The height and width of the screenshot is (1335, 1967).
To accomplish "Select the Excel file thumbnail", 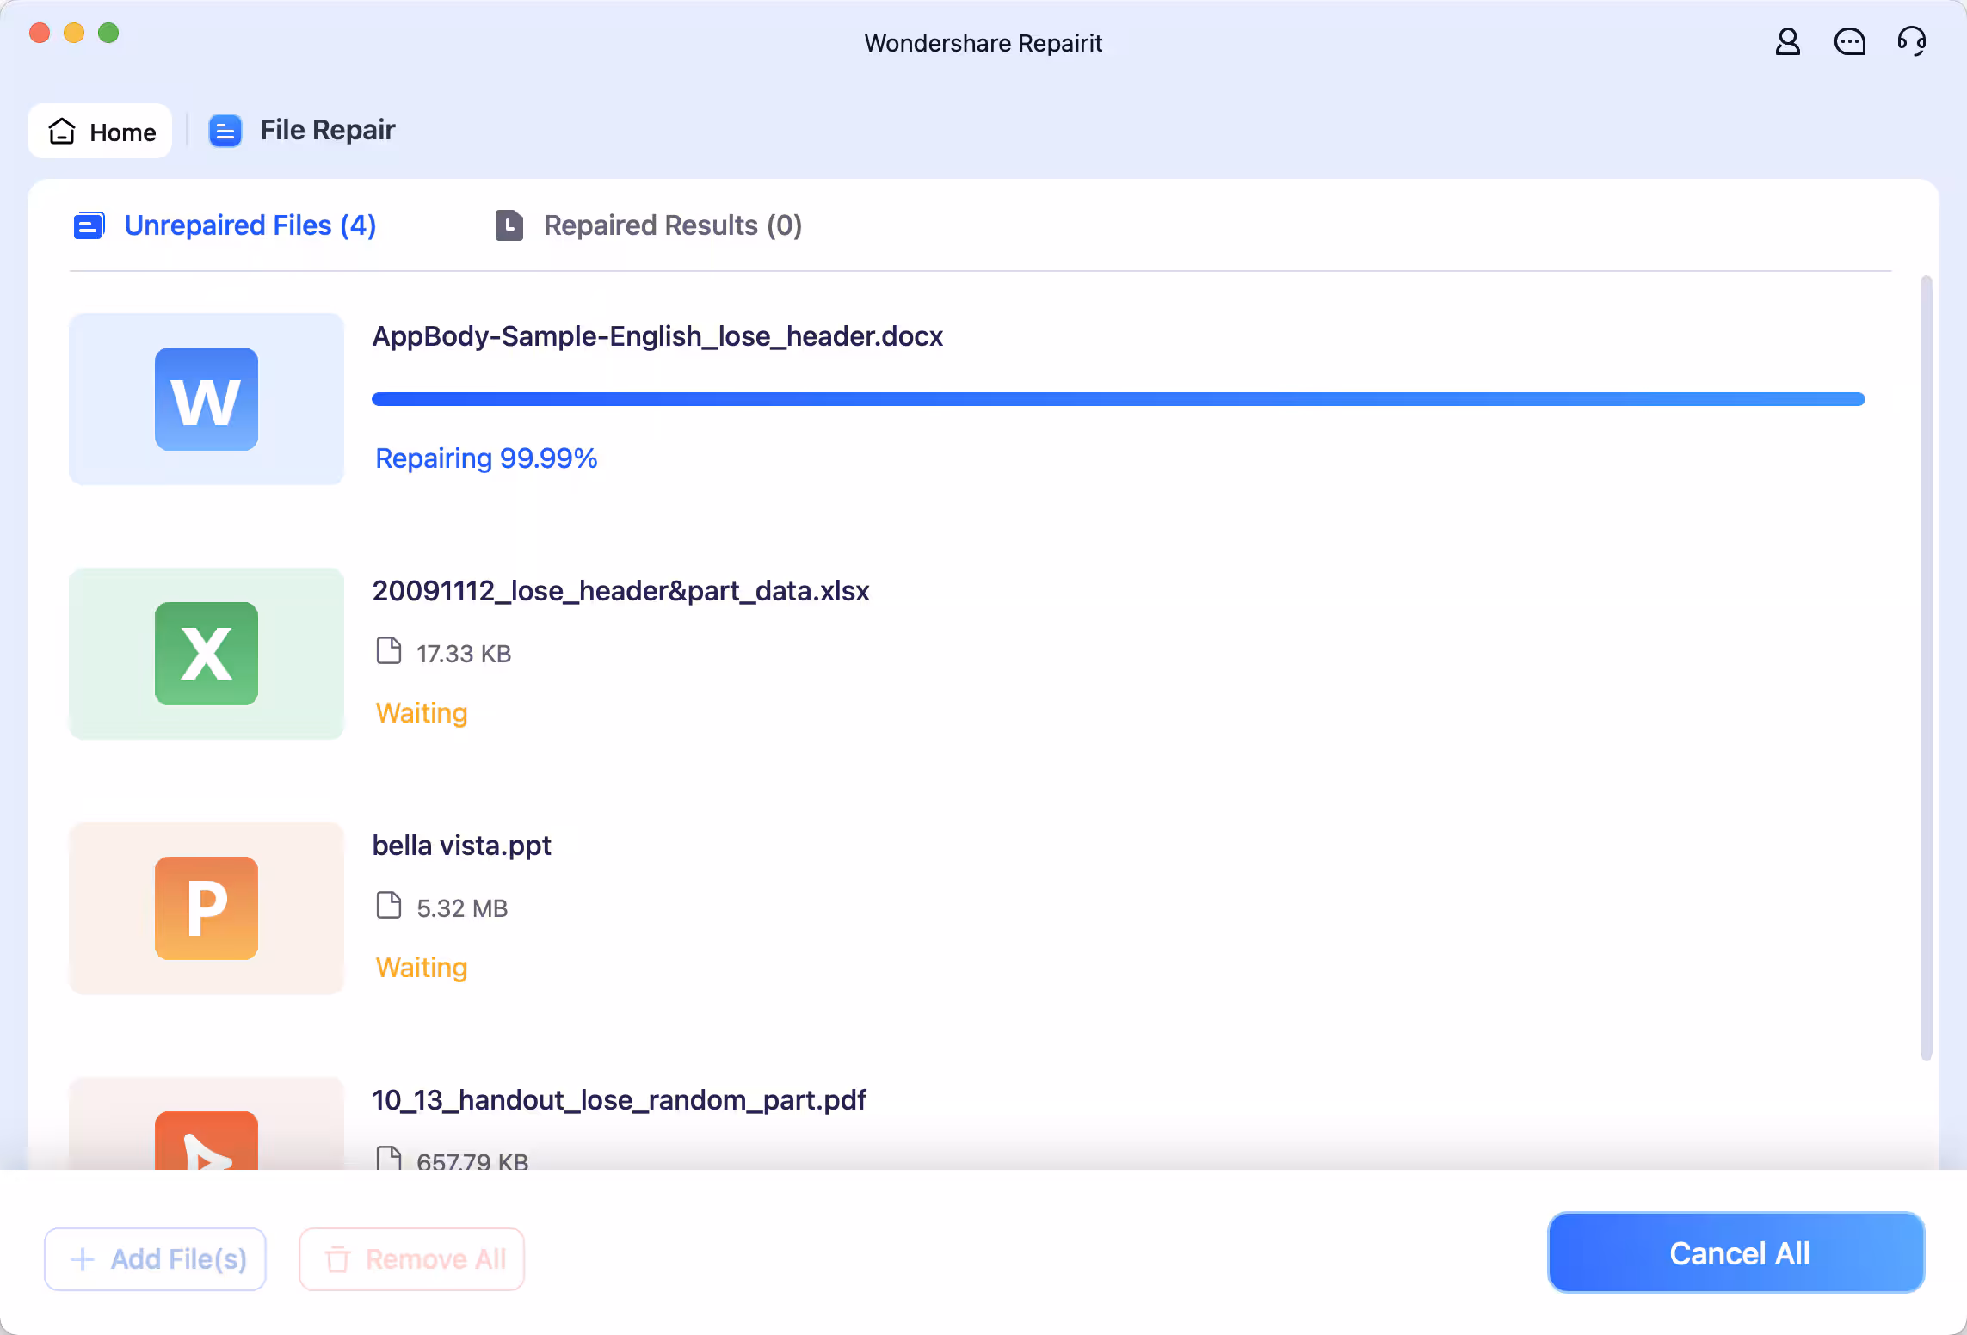I will click(x=207, y=654).
